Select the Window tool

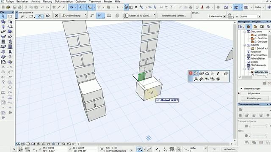(3, 42)
